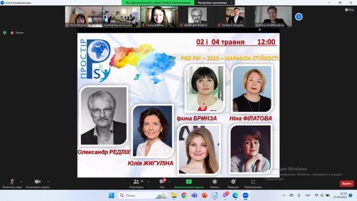Image resolution: width=357 pixels, height=201 pixels.
Task: Open Реакции reactions menu
Action: [x=233, y=184]
